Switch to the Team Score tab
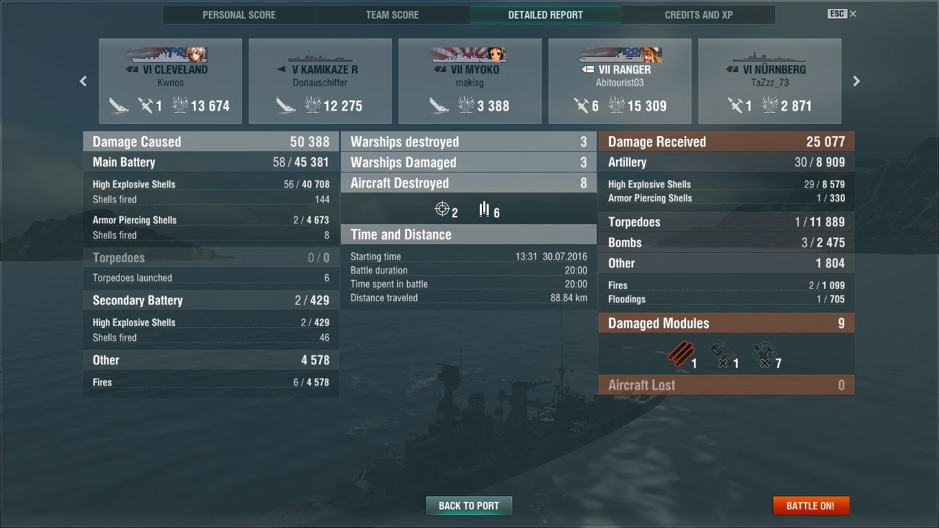 (393, 14)
